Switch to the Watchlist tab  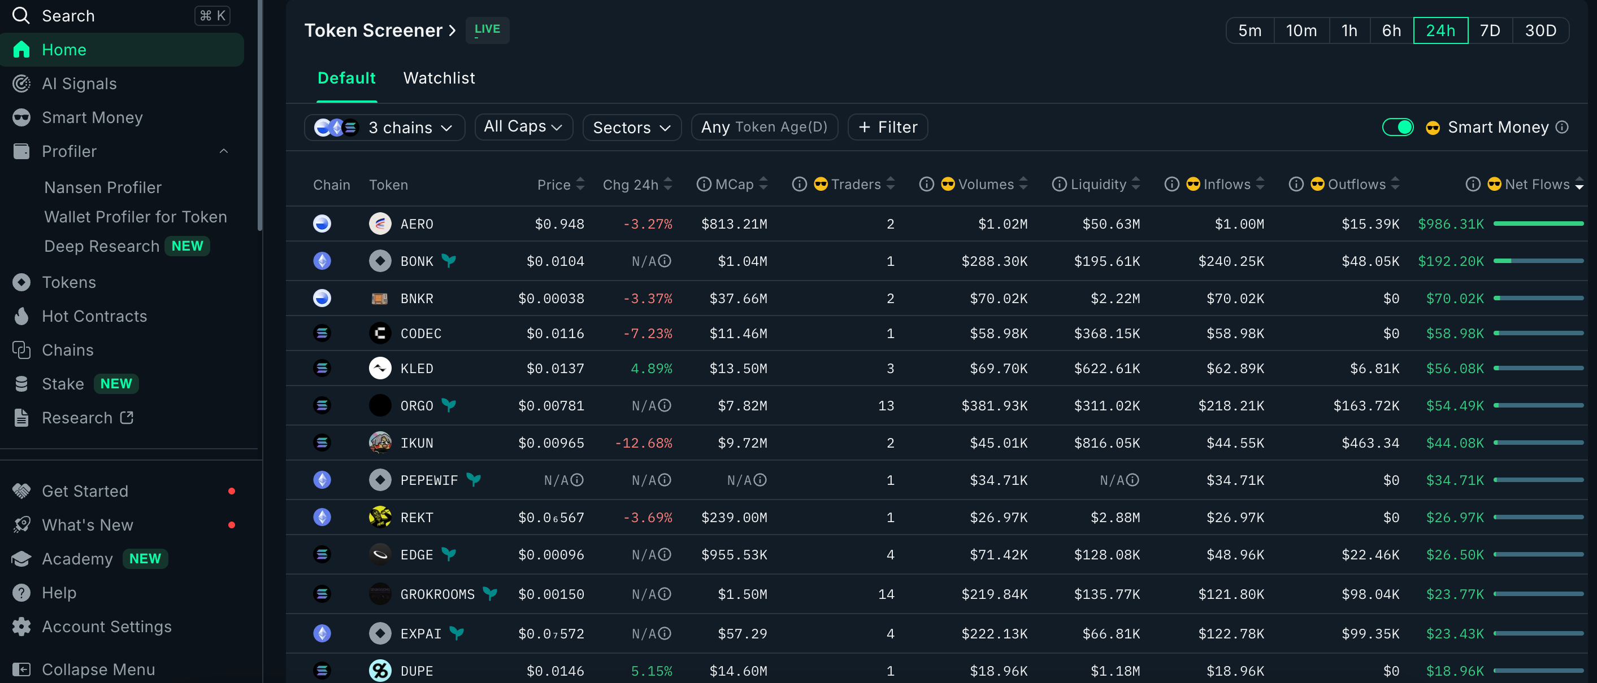pos(439,78)
